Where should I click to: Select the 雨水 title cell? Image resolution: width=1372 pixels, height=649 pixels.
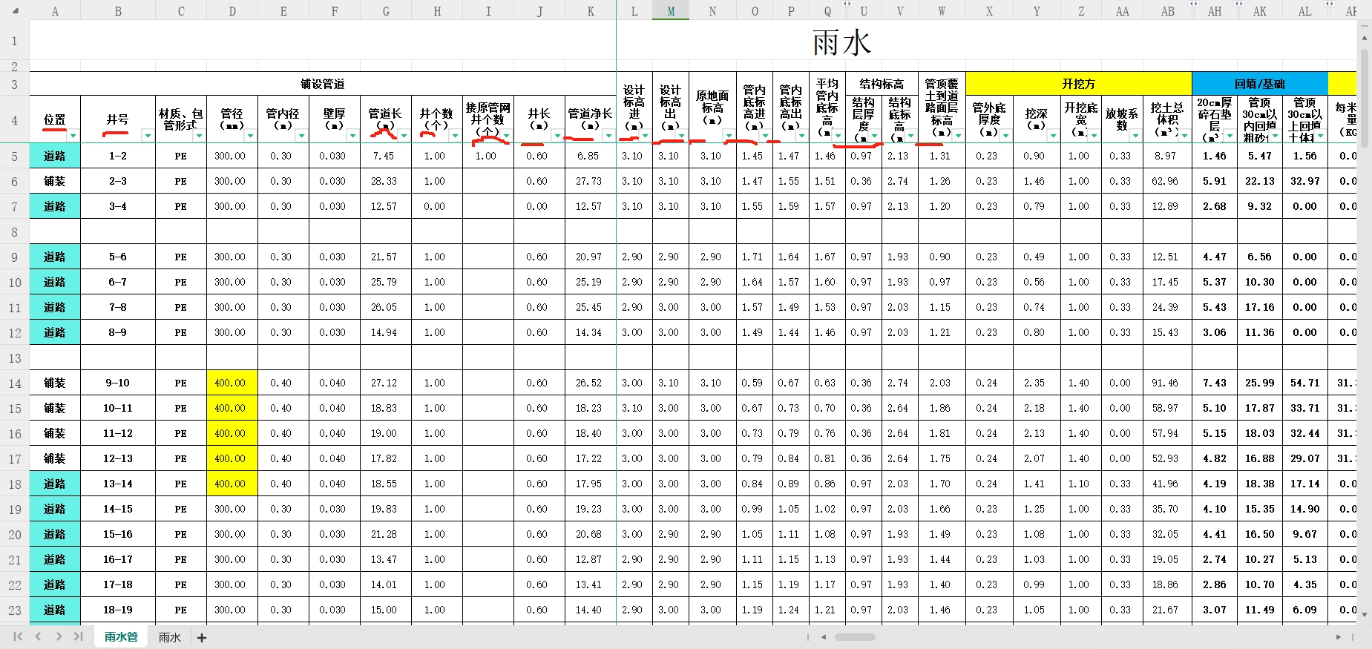pos(841,42)
